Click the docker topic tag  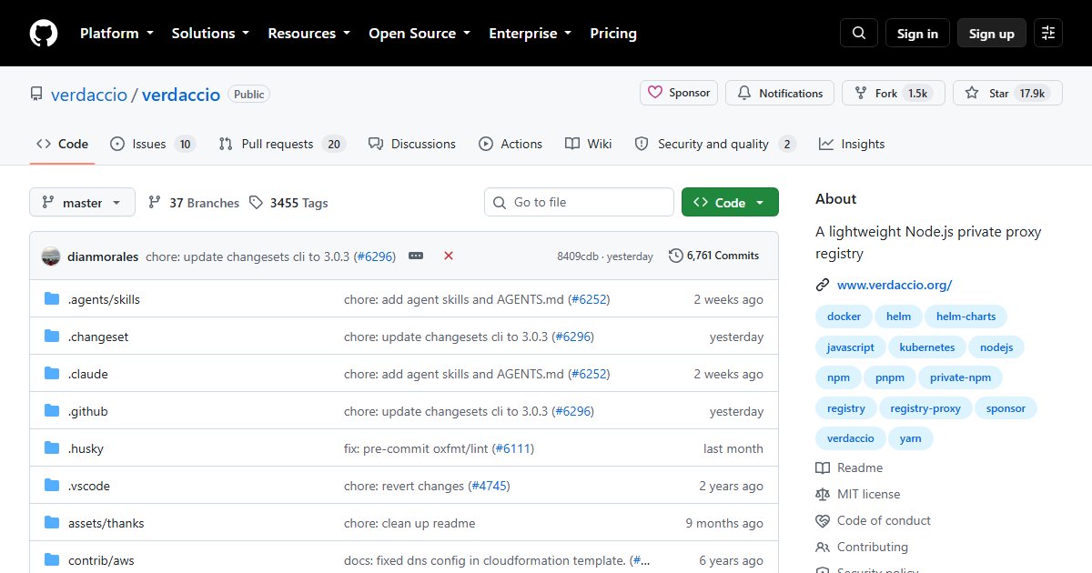844,317
